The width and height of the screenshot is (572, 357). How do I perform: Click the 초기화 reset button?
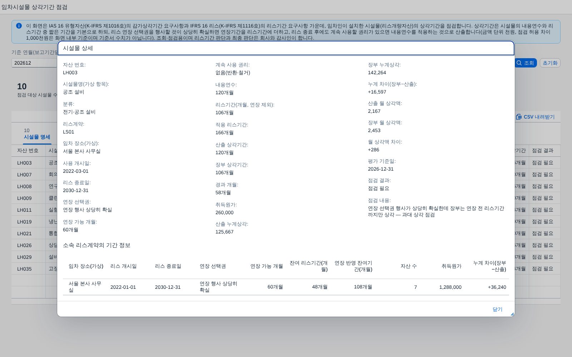550,63
